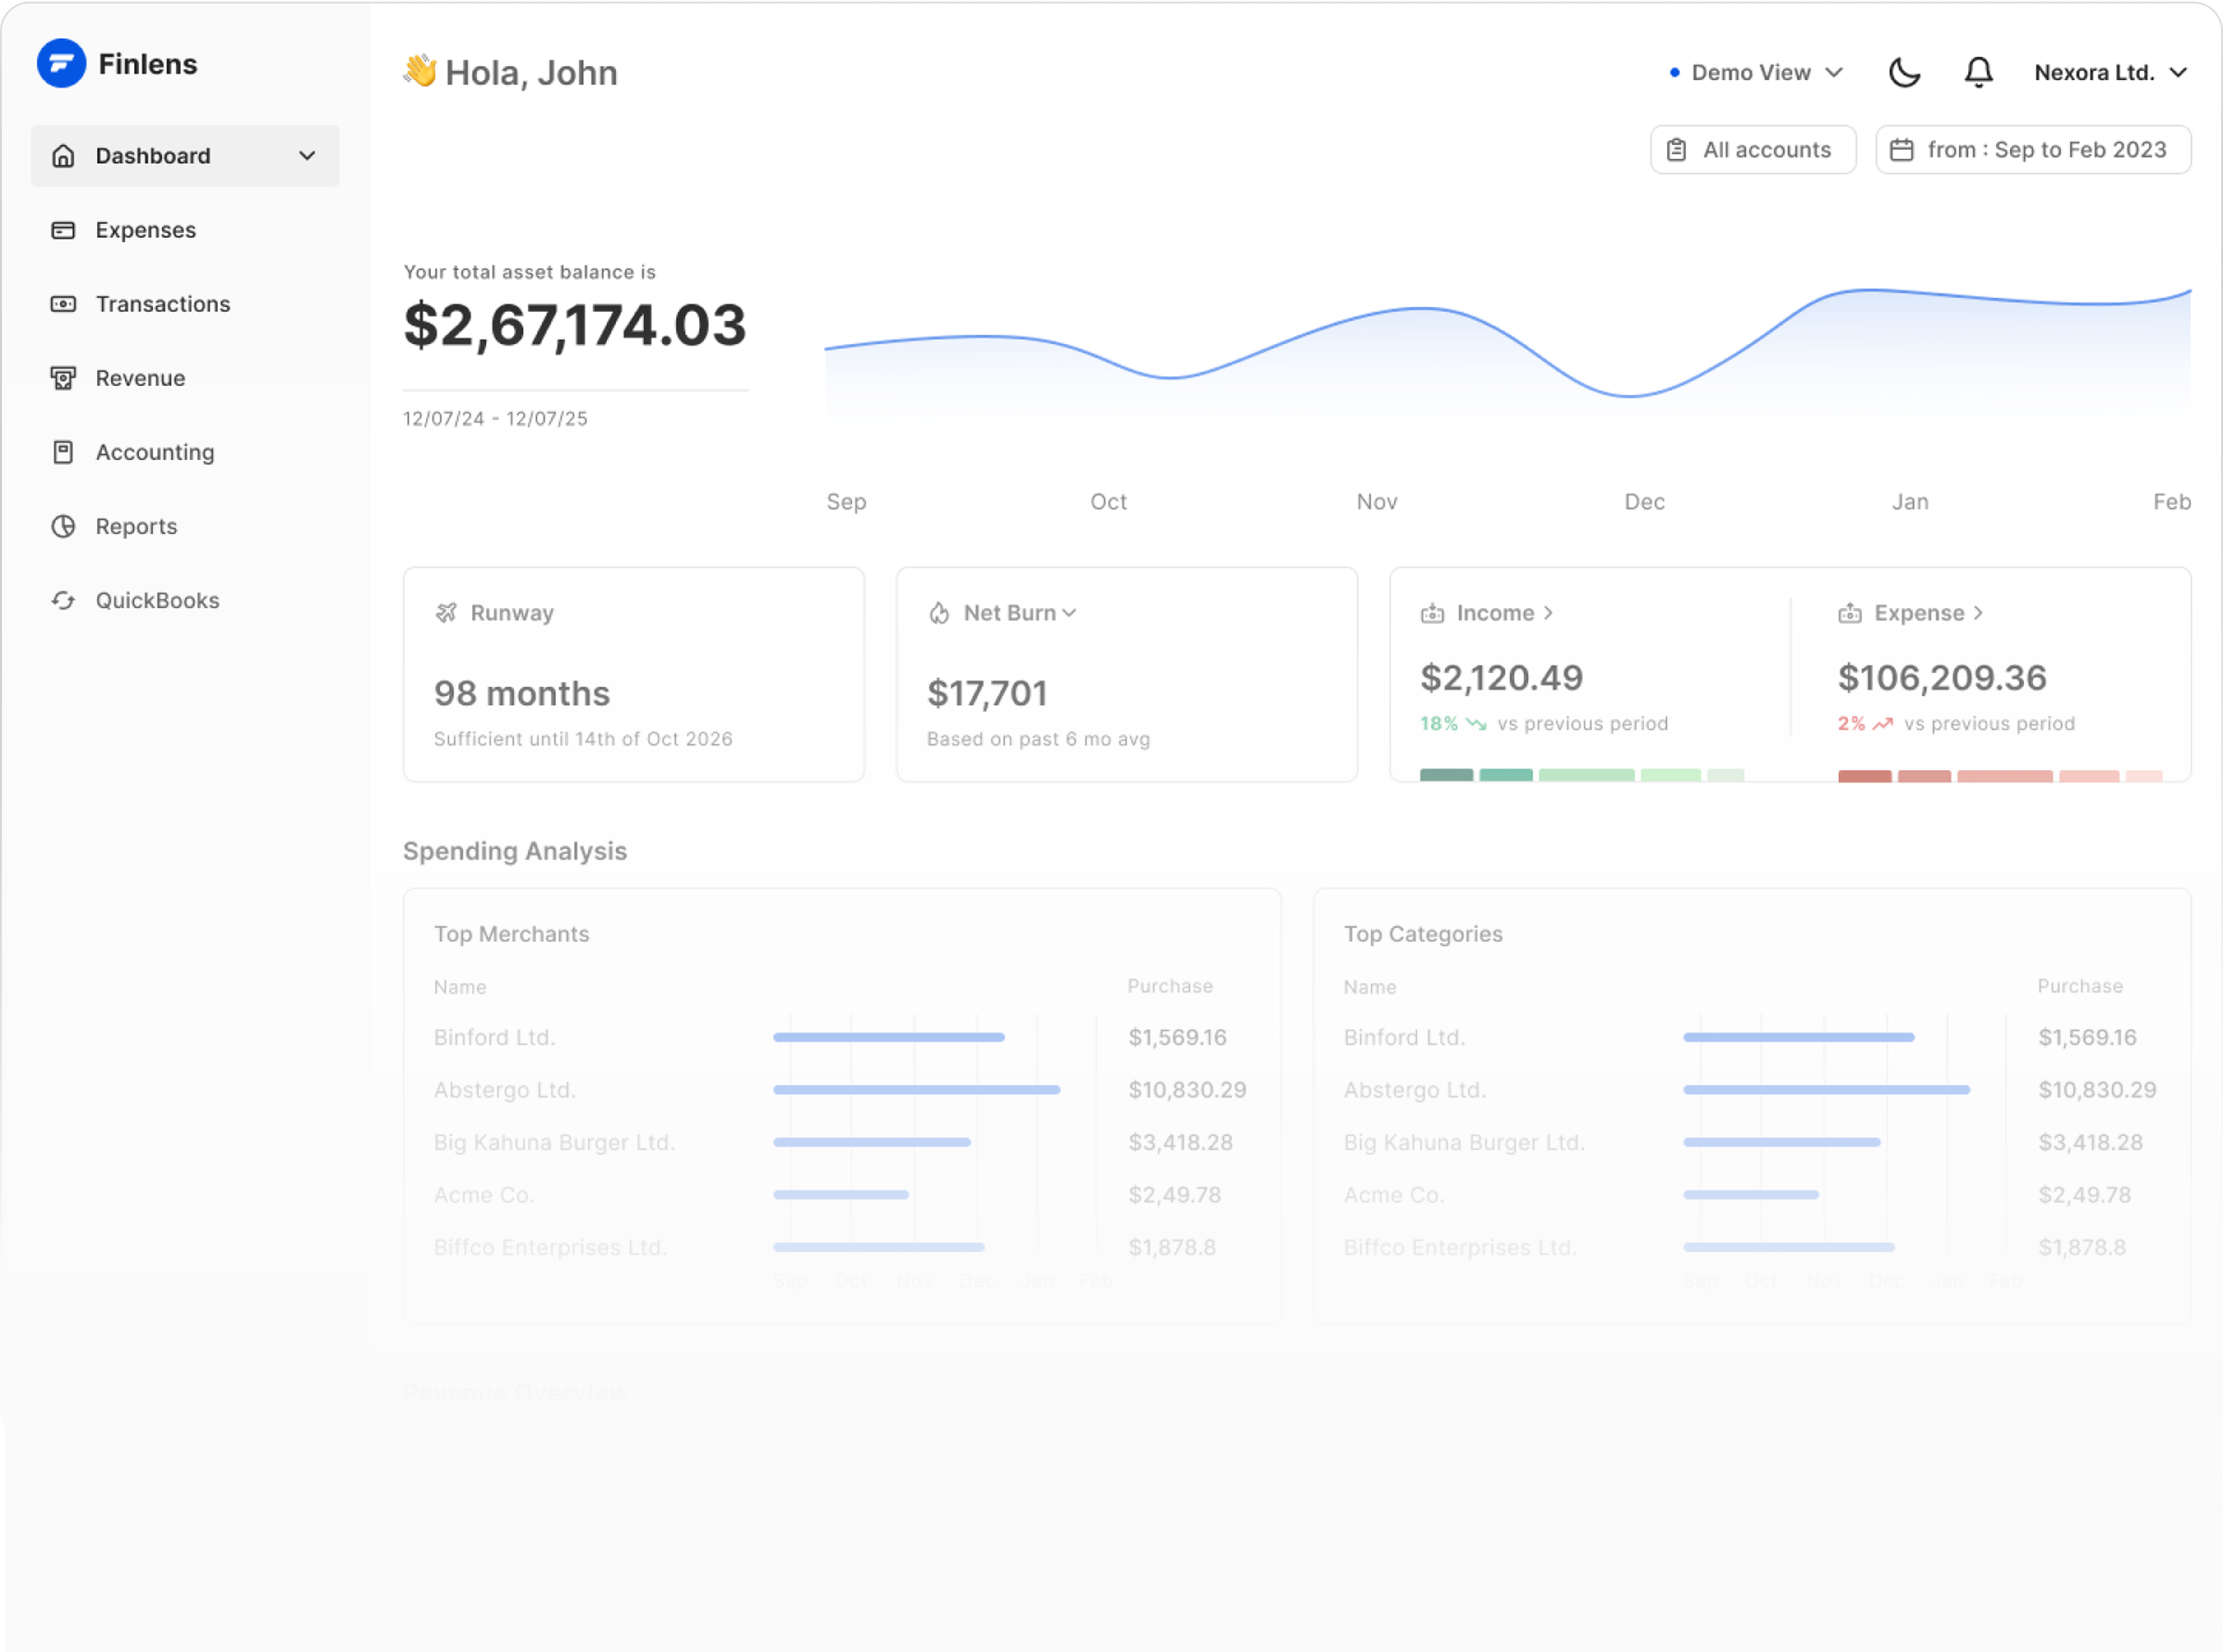Select Abstergo Ltd. row in Top Merchants
Viewport: 2223px width, 1652px height.
[505, 1090]
